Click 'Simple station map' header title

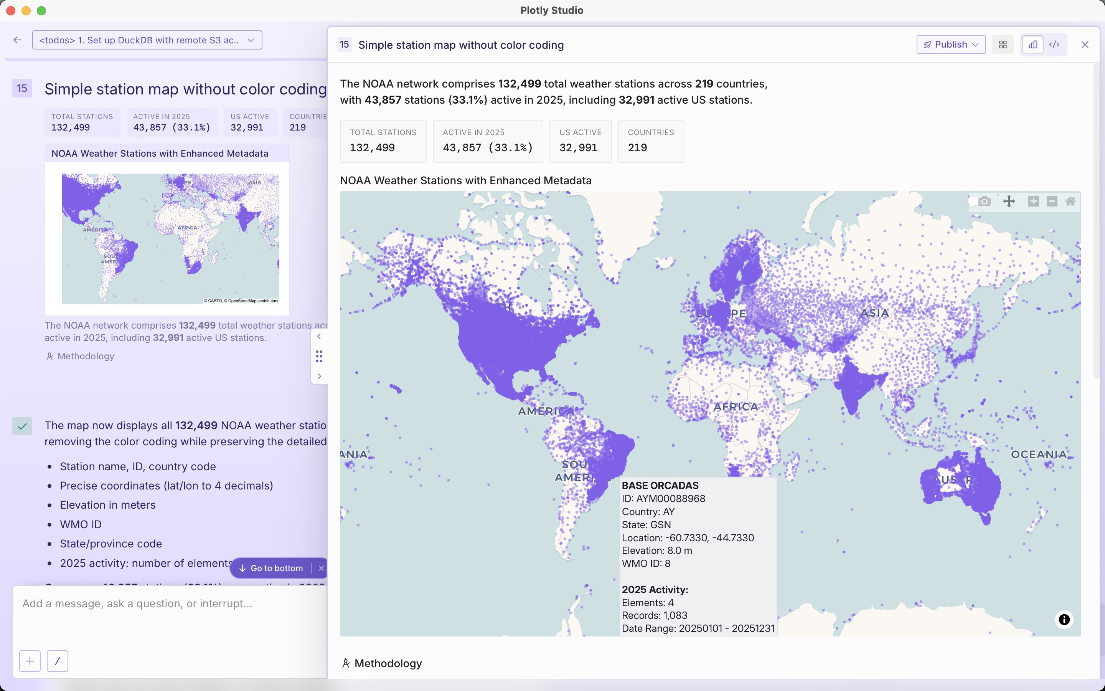click(461, 45)
